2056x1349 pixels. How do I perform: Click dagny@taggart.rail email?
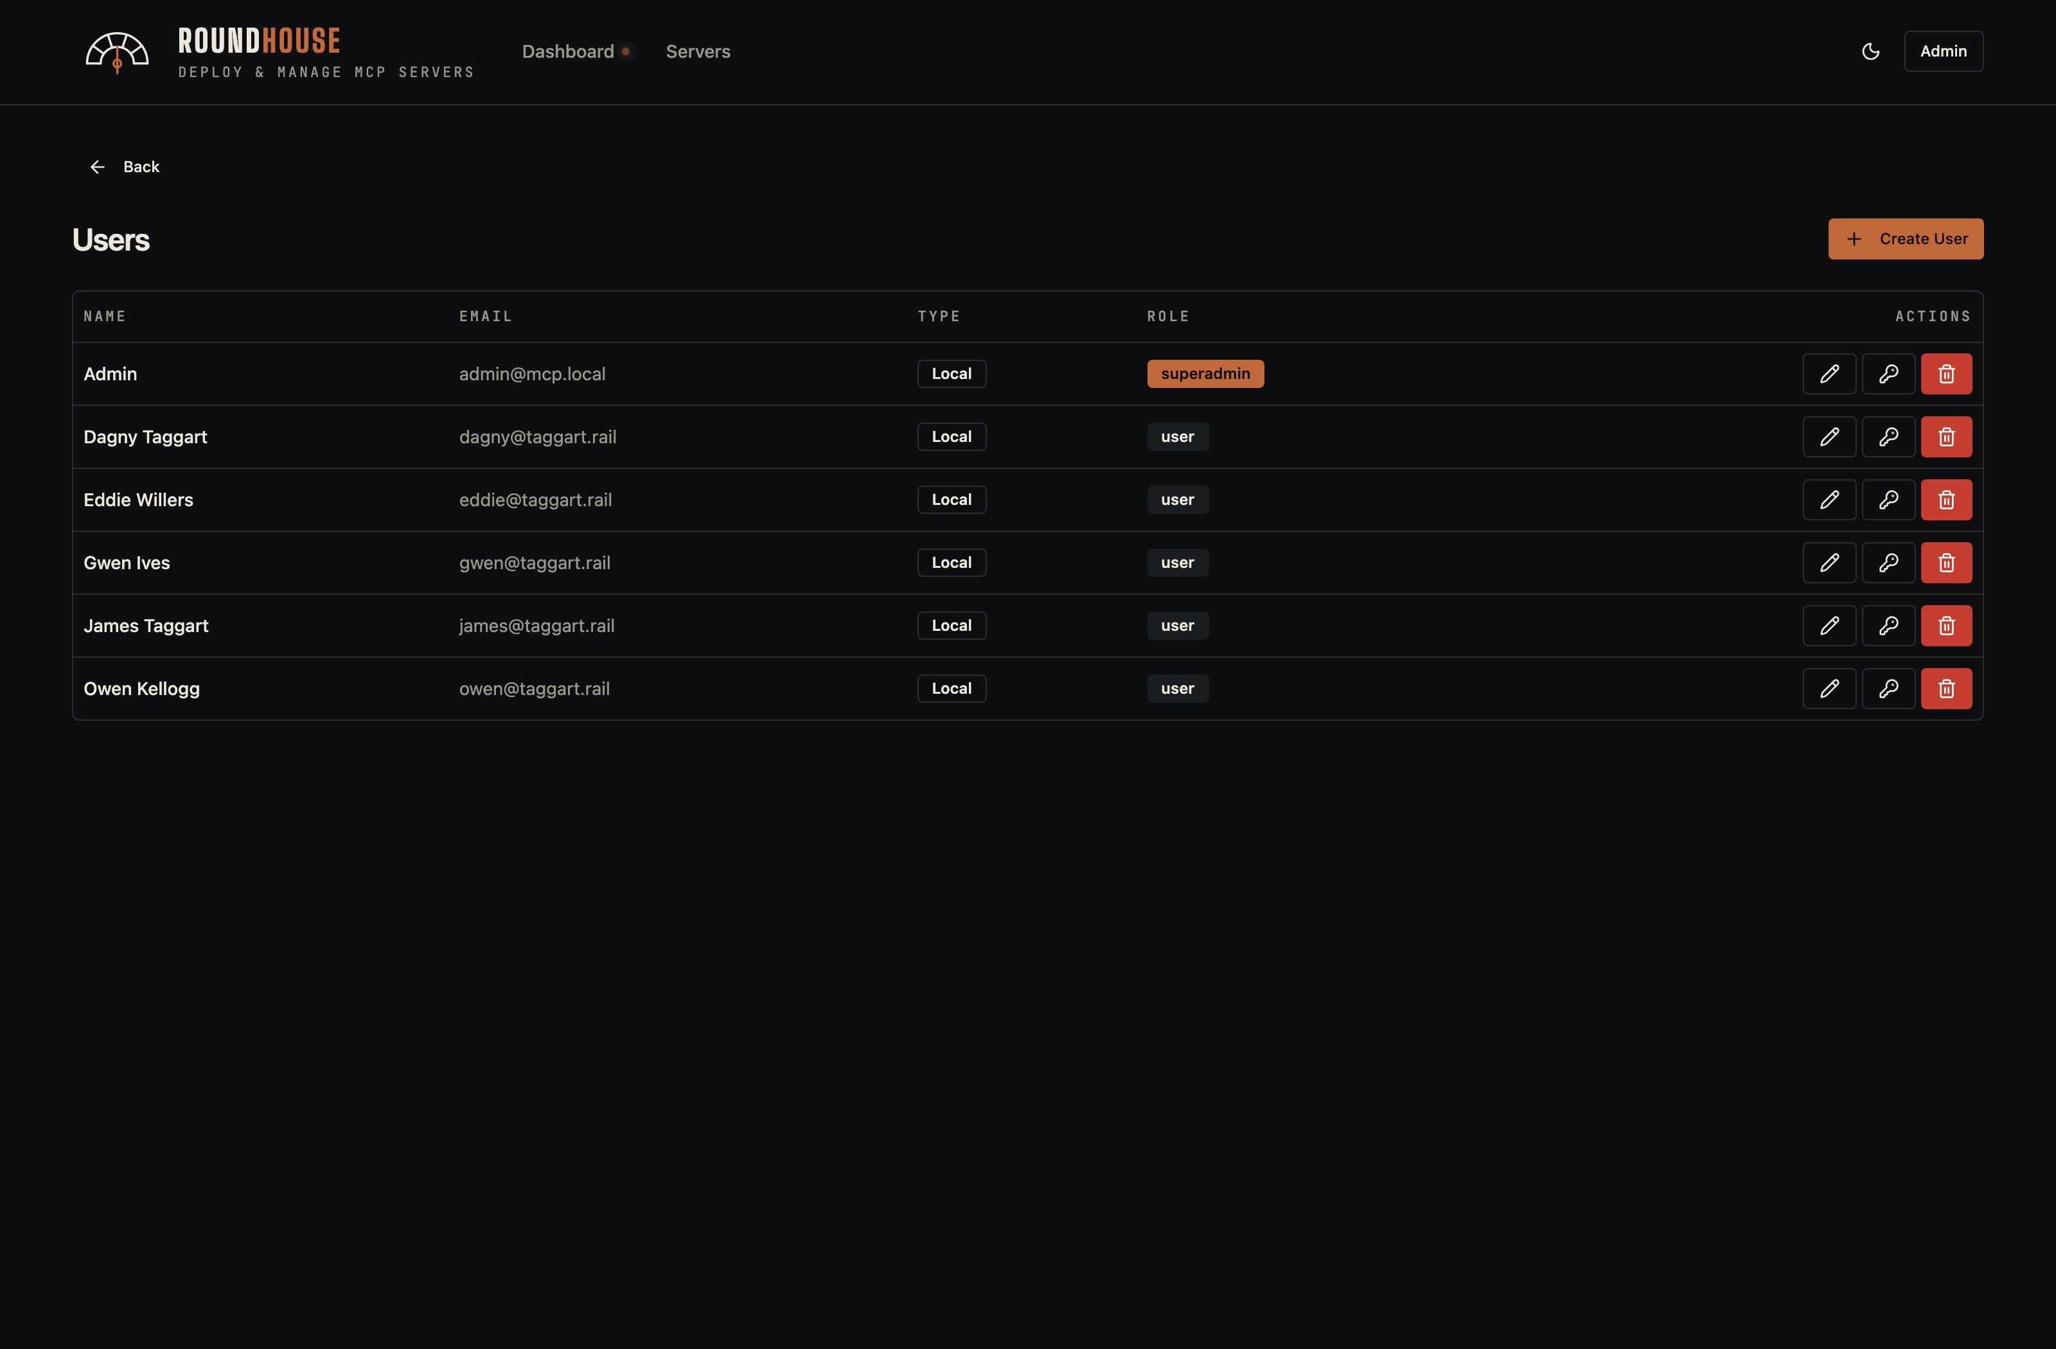coord(537,437)
